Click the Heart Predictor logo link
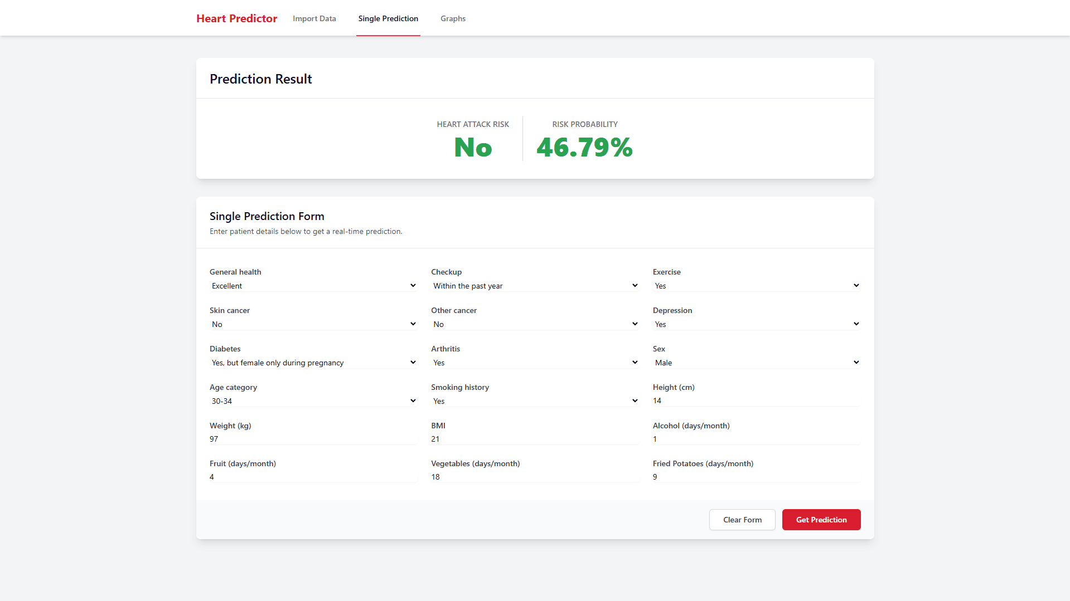The height and width of the screenshot is (601, 1070). point(236,18)
